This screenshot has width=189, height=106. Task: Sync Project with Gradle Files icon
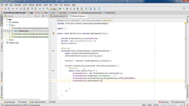tap(86, 9)
